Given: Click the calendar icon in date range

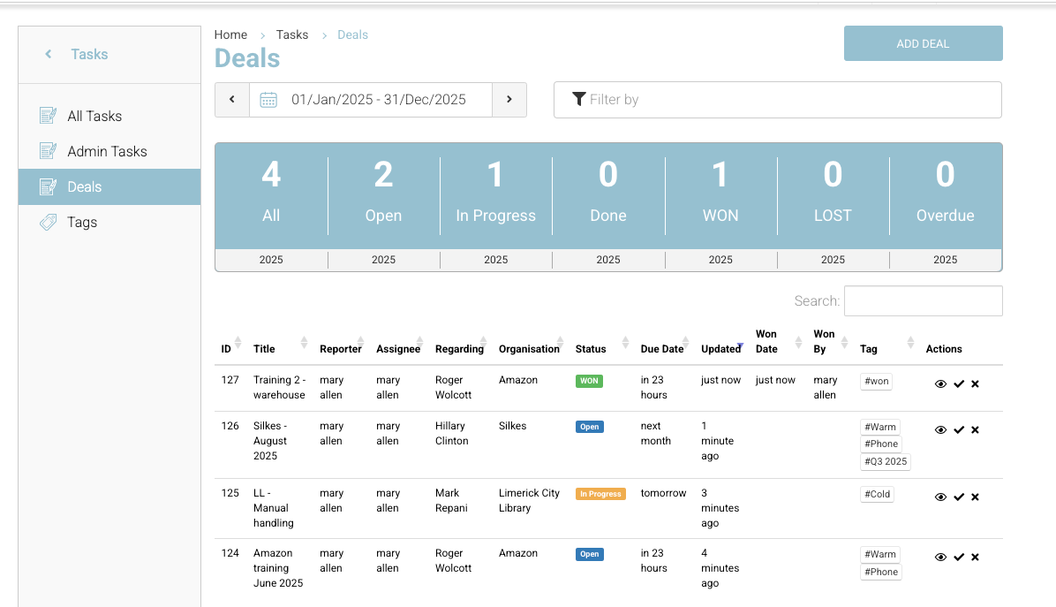Looking at the screenshot, I should pyautogui.click(x=268, y=100).
